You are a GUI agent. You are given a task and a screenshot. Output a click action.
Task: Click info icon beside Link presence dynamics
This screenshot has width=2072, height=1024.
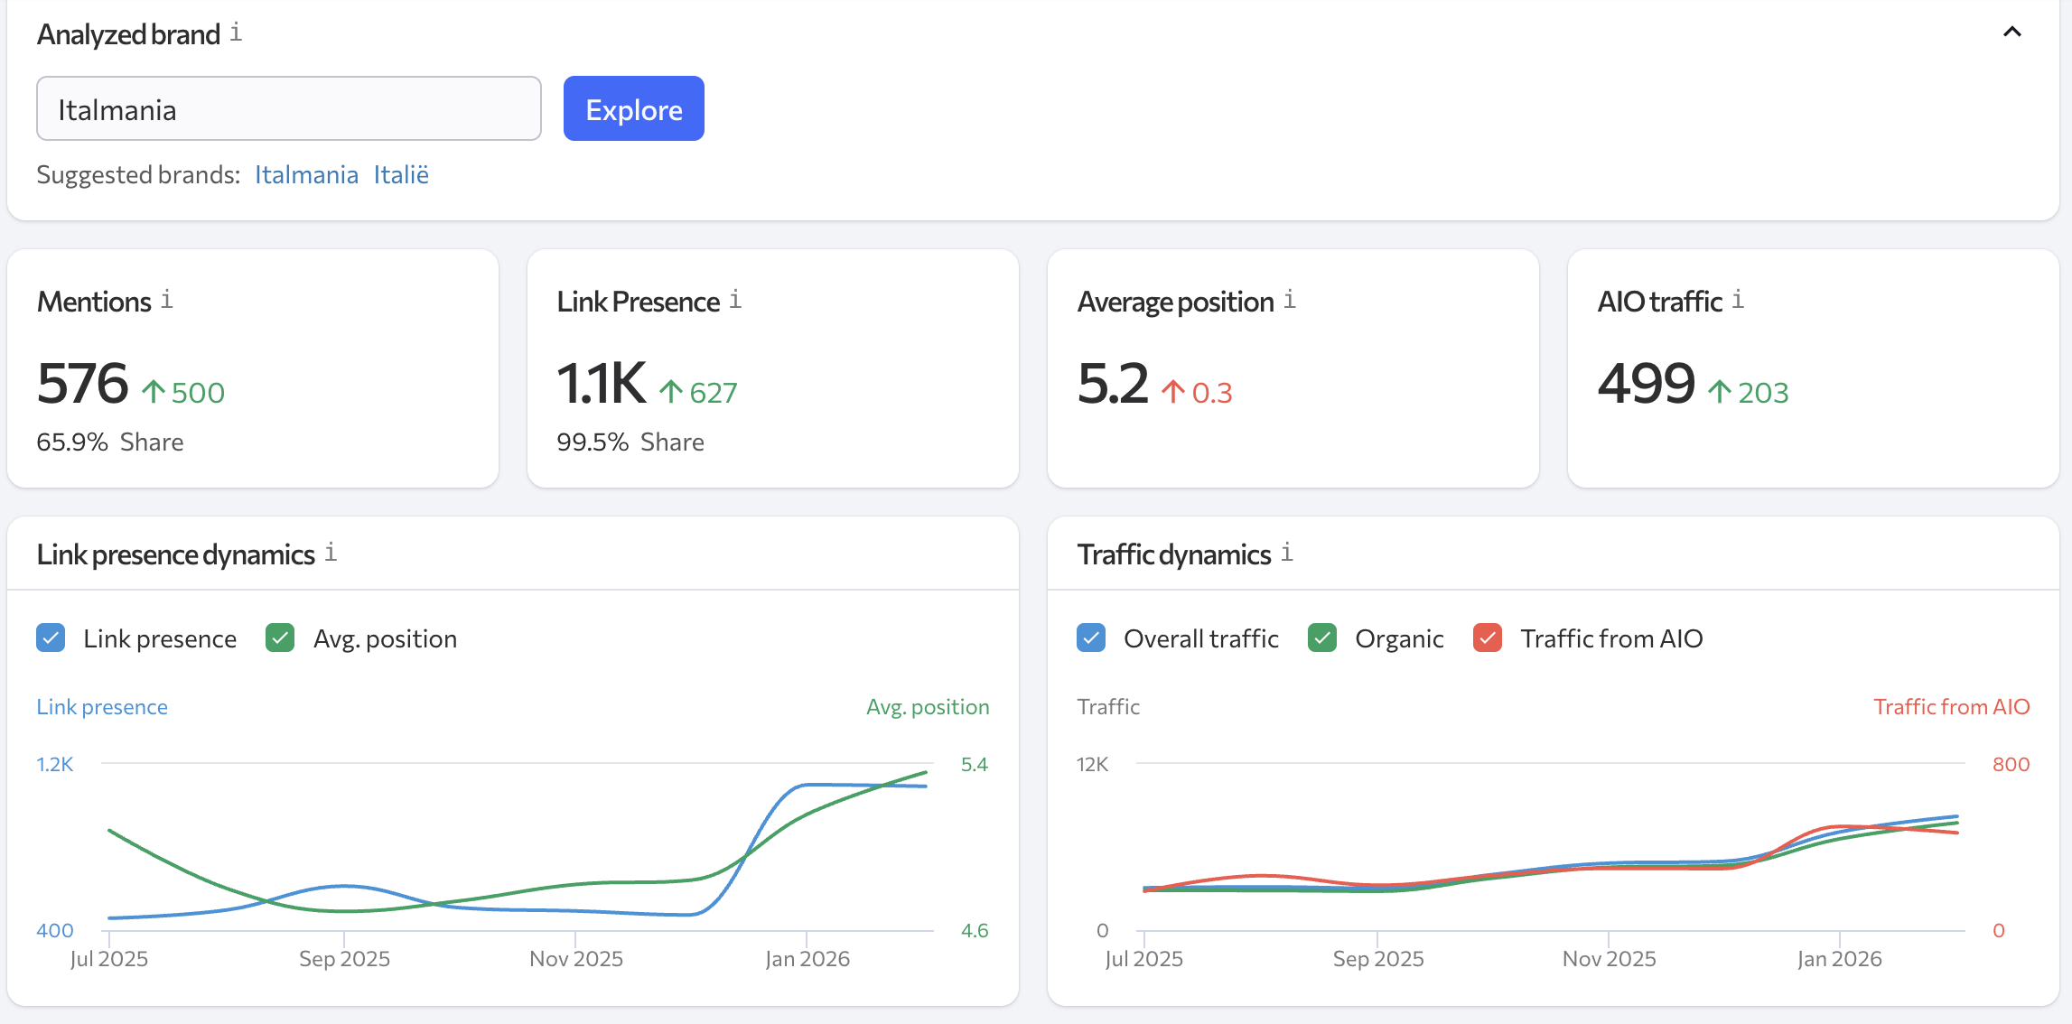click(x=331, y=553)
